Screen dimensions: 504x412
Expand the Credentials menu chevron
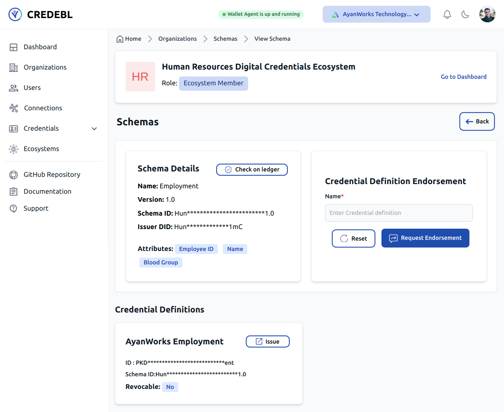pyautogui.click(x=94, y=129)
